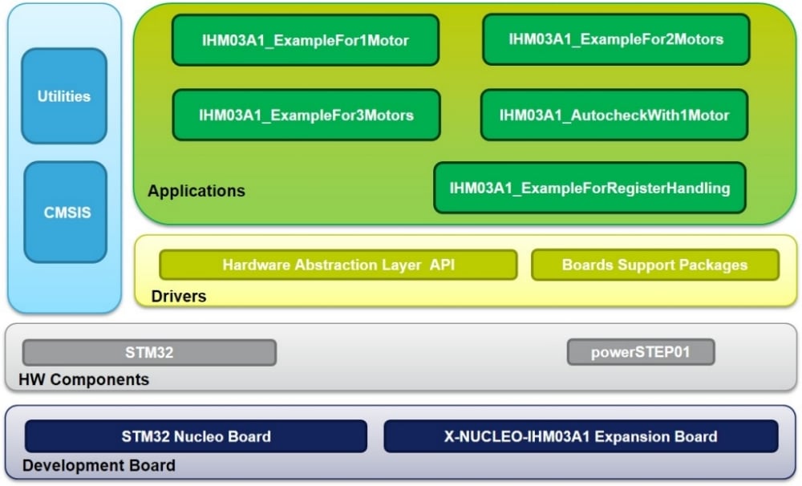Click the Drivers layer label
The image size is (802, 486).
coord(178,297)
